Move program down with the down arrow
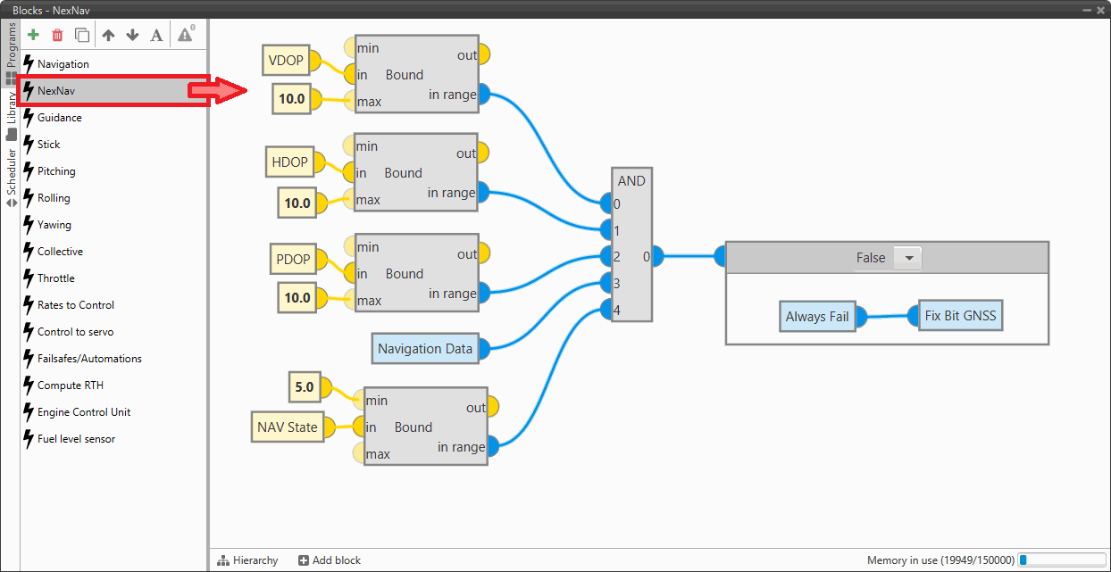The width and height of the screenshot is (1111, 572). [132, 36]
